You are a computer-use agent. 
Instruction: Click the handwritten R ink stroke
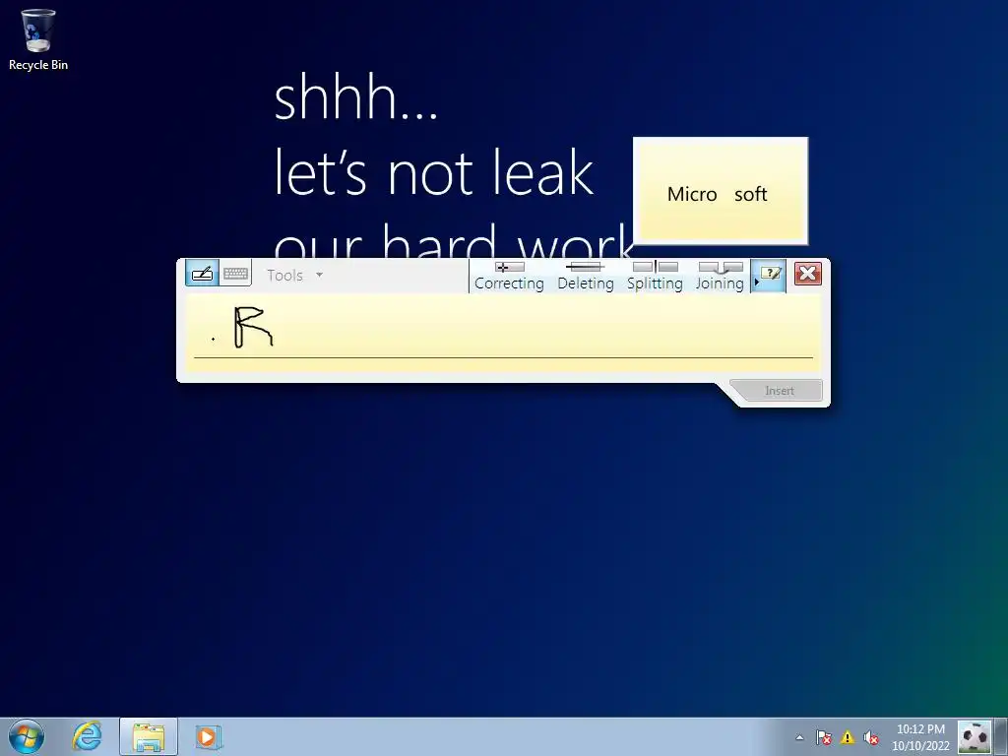coord(253,327)
